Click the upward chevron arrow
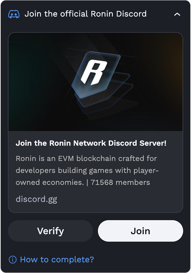 coord(177,14)
